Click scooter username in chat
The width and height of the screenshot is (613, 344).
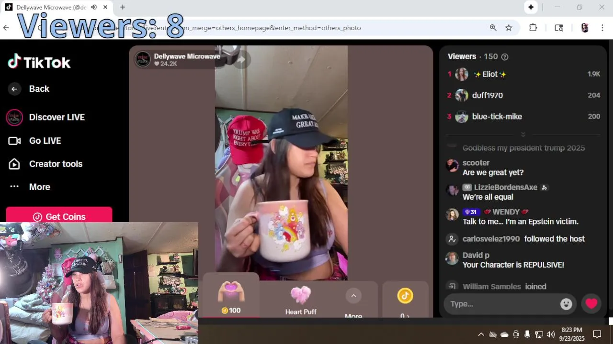[476, 163]
